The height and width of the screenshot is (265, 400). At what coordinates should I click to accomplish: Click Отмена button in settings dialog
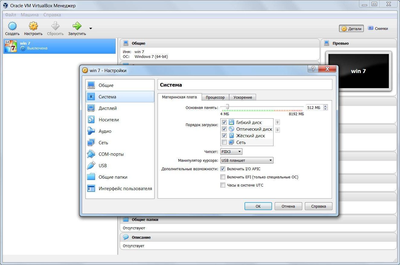pyautogui.click(x=288, y=206)
